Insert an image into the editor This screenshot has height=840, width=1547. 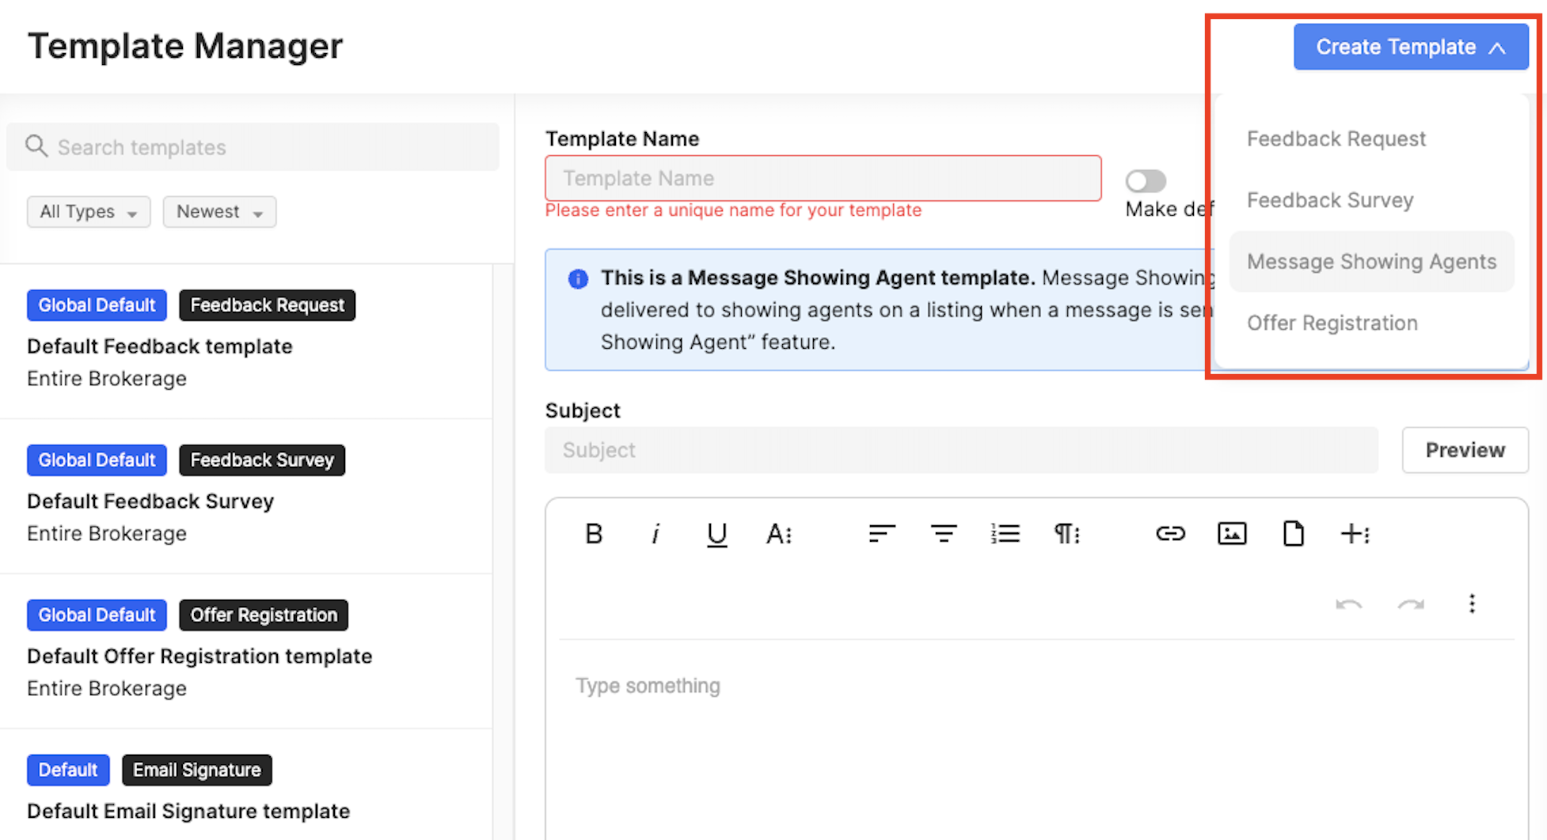(1232, 534)
